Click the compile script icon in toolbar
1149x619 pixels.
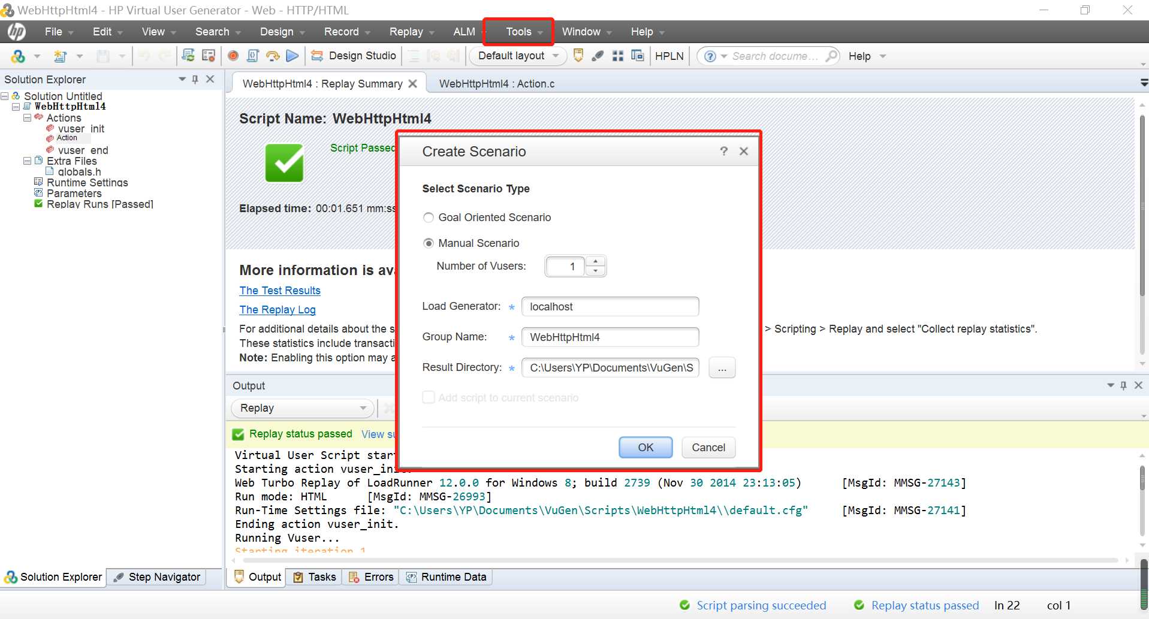point(252,56)
